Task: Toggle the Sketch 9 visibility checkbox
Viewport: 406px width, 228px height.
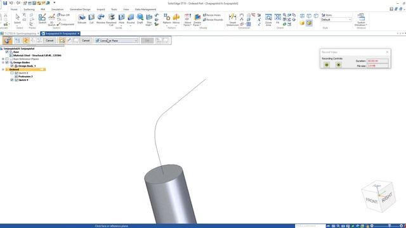Action: tap(12, 80)
